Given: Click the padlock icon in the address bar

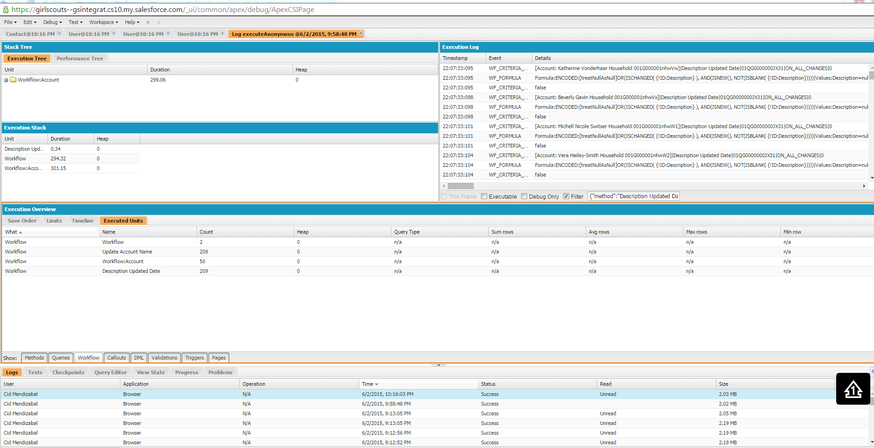Looking at the screenshot, I should 6,10.
